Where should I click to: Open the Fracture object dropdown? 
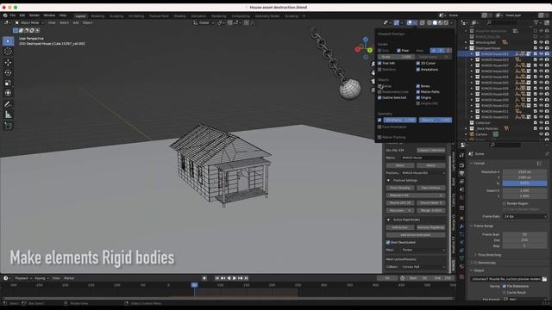coord(423,173)
